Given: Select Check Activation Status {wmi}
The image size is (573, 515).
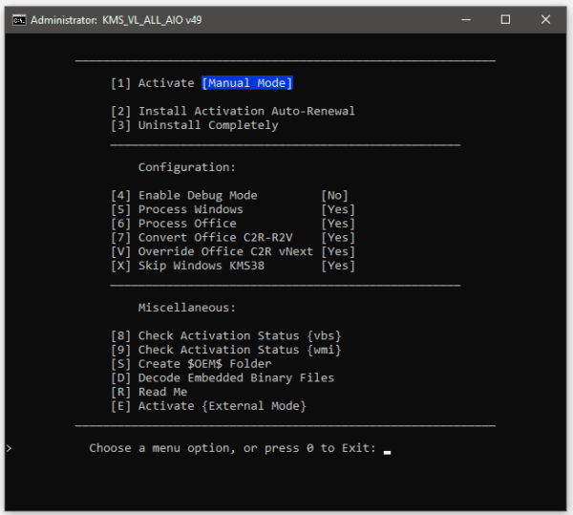Looking at the screenshot, I should [x=225, y=350].
